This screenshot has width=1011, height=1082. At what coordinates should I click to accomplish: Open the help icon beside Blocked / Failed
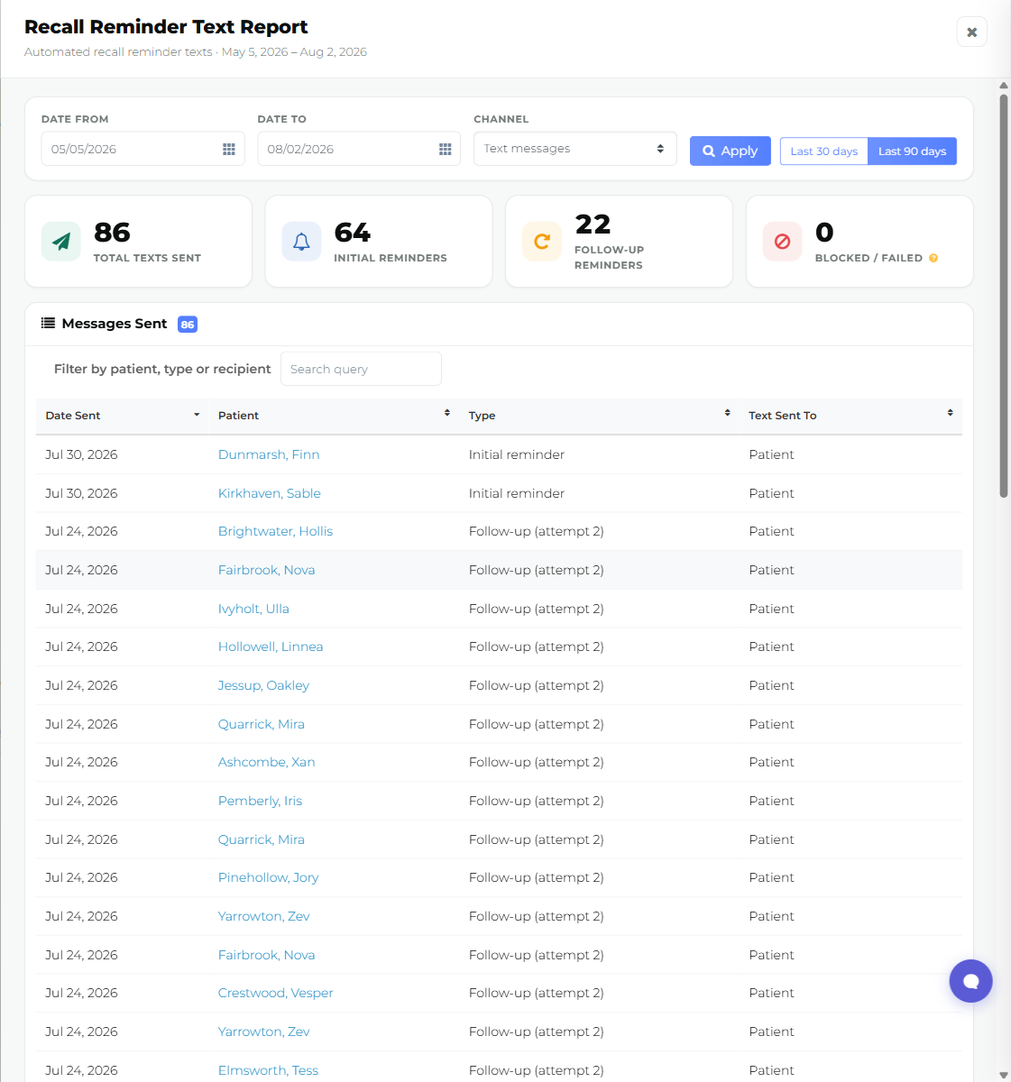933,258
